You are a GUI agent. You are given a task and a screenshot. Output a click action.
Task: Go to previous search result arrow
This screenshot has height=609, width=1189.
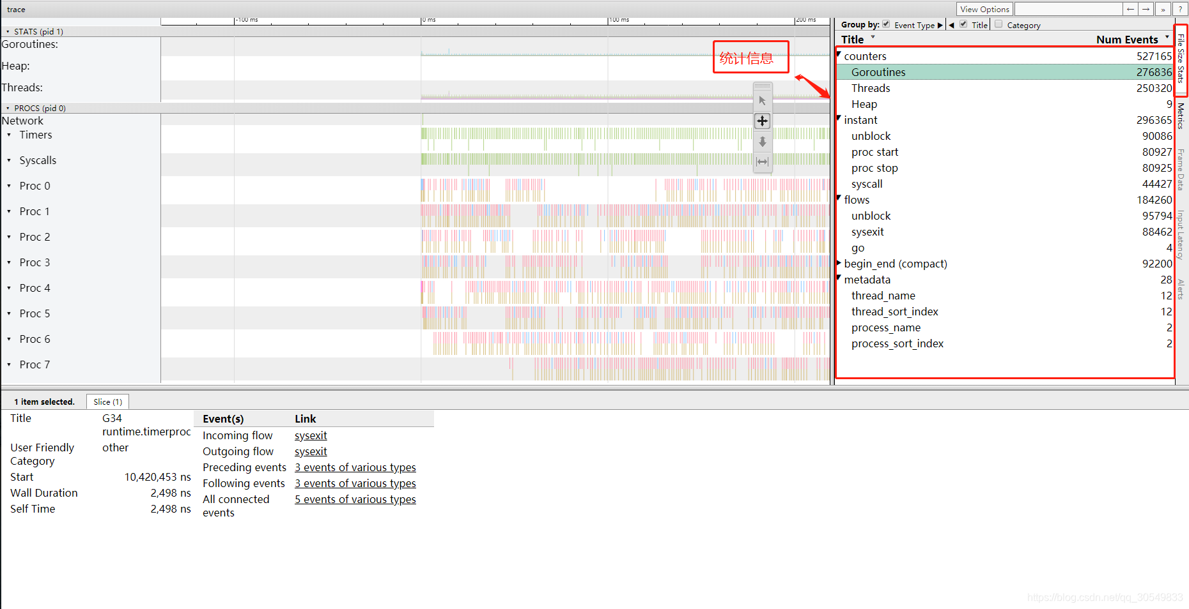coord(1130,9)
